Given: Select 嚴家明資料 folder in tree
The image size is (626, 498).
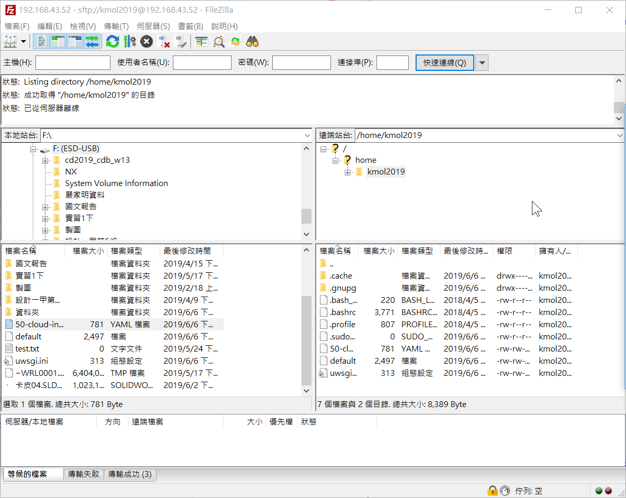Looking at the screenshot, I should point(85,195).
